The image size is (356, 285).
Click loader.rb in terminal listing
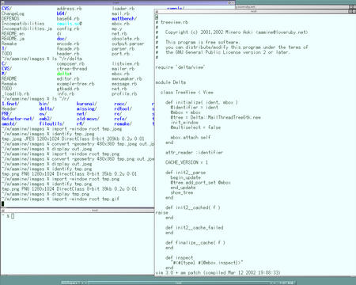[123, 9]
